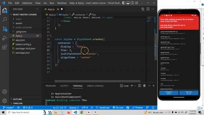Toggle bottom panel layout icon
Image resolution: width=204 pixels, height=115 pixels.
click(x=128, y=3)
